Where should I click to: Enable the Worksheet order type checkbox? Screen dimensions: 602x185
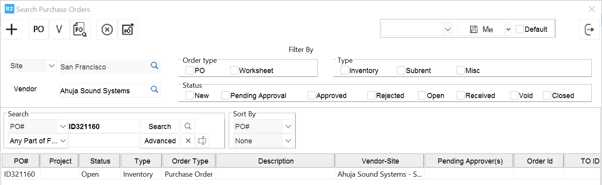[x=234, y=71]
